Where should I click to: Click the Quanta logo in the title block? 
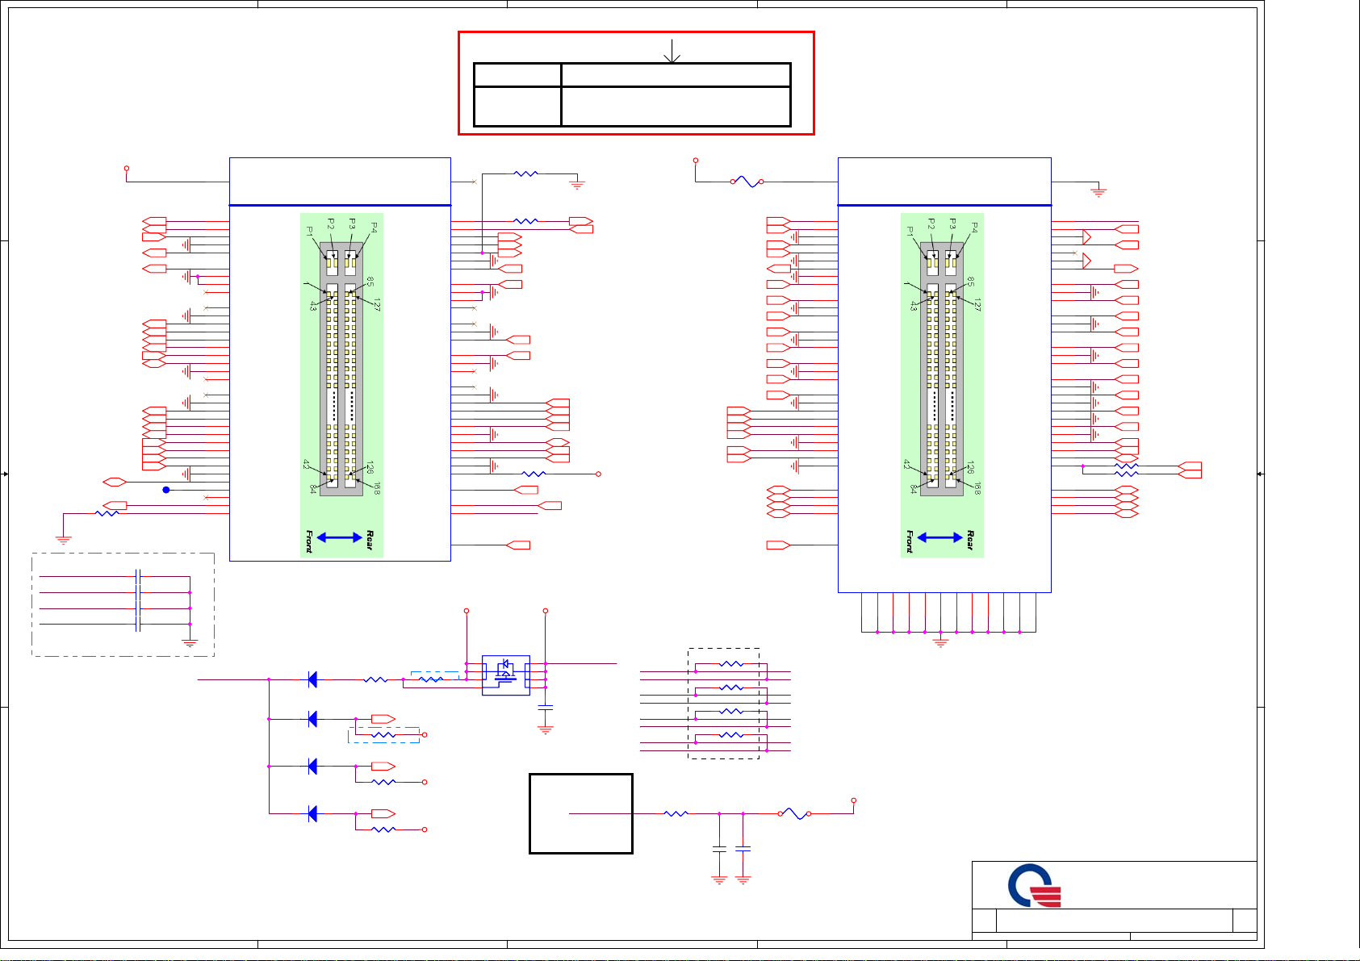1035,886
